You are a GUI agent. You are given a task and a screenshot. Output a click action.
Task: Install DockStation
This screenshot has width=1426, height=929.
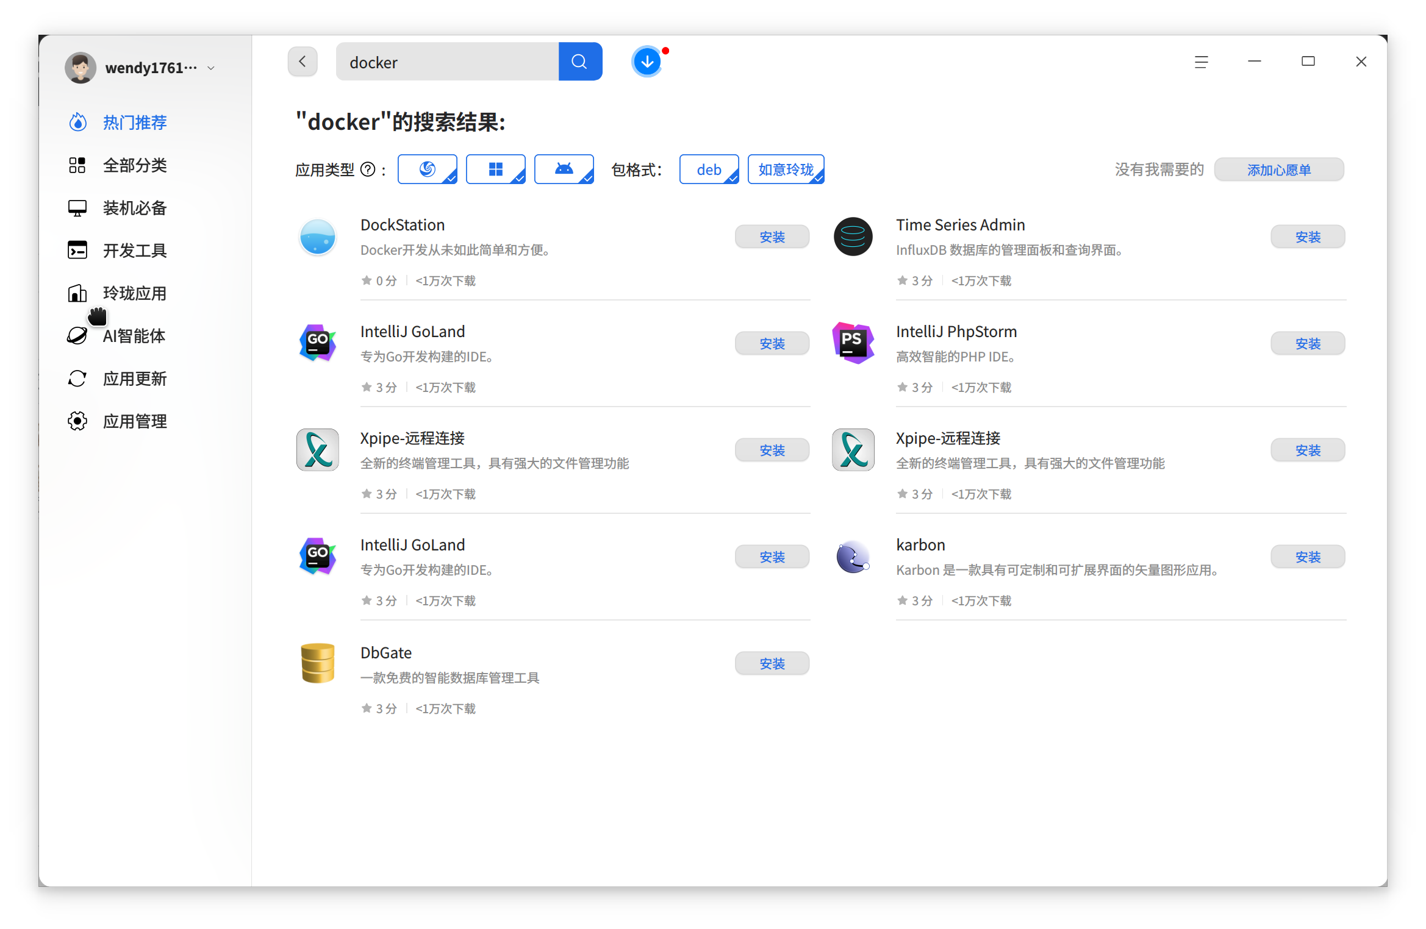(772, 237)
